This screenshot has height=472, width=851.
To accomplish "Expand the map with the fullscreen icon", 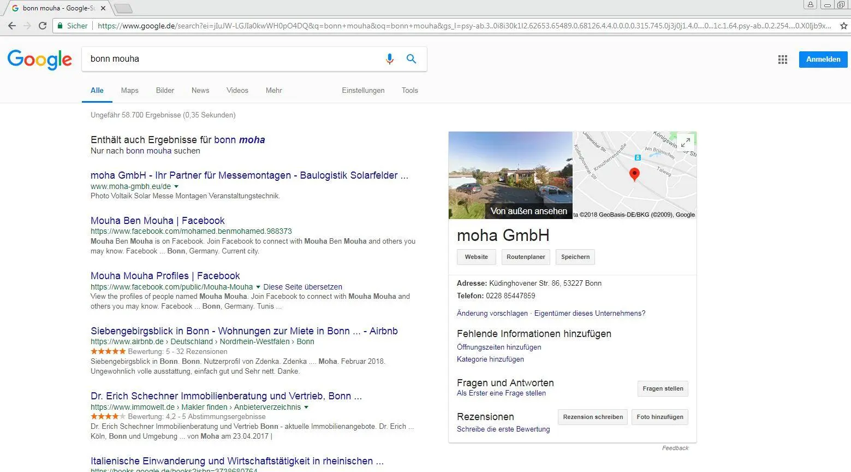I will click(x=686, y=143).
